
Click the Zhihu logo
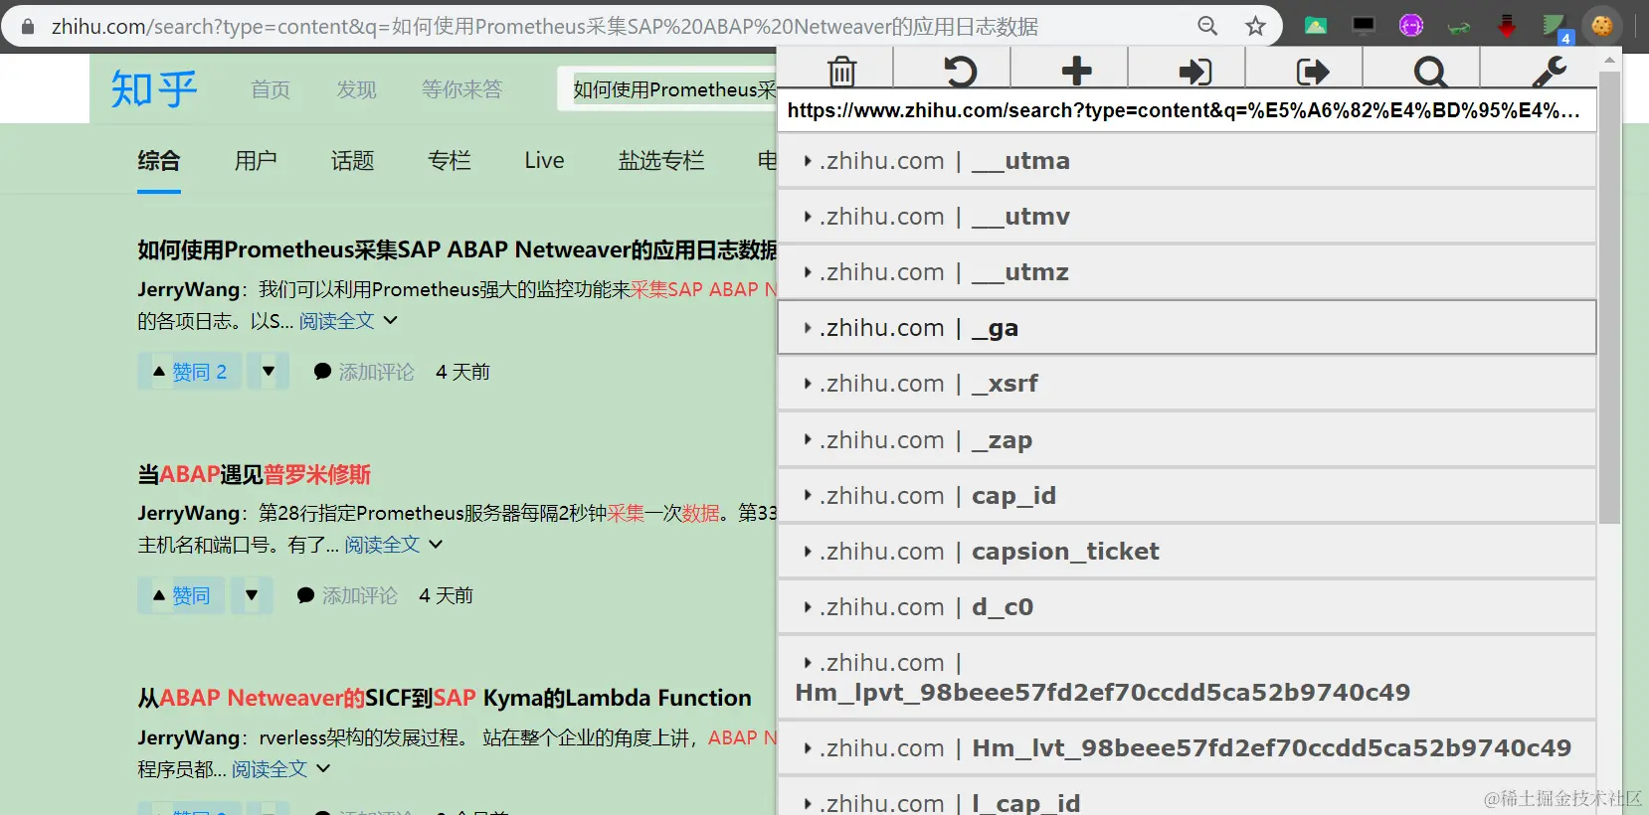point(154,89)
